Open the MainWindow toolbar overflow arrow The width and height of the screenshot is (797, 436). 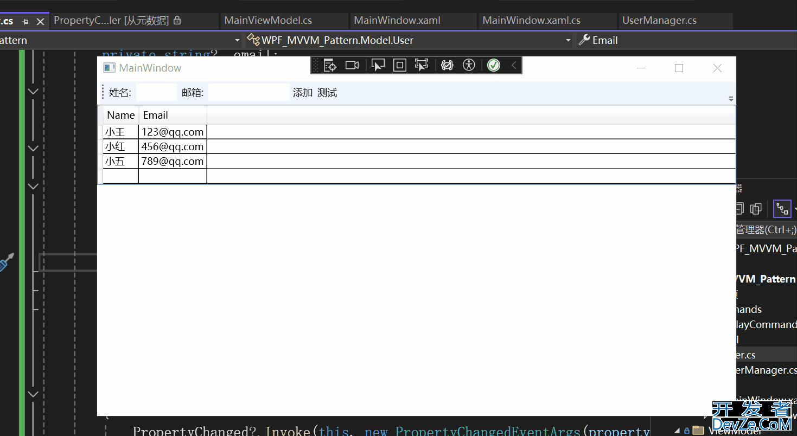(731, 99)
